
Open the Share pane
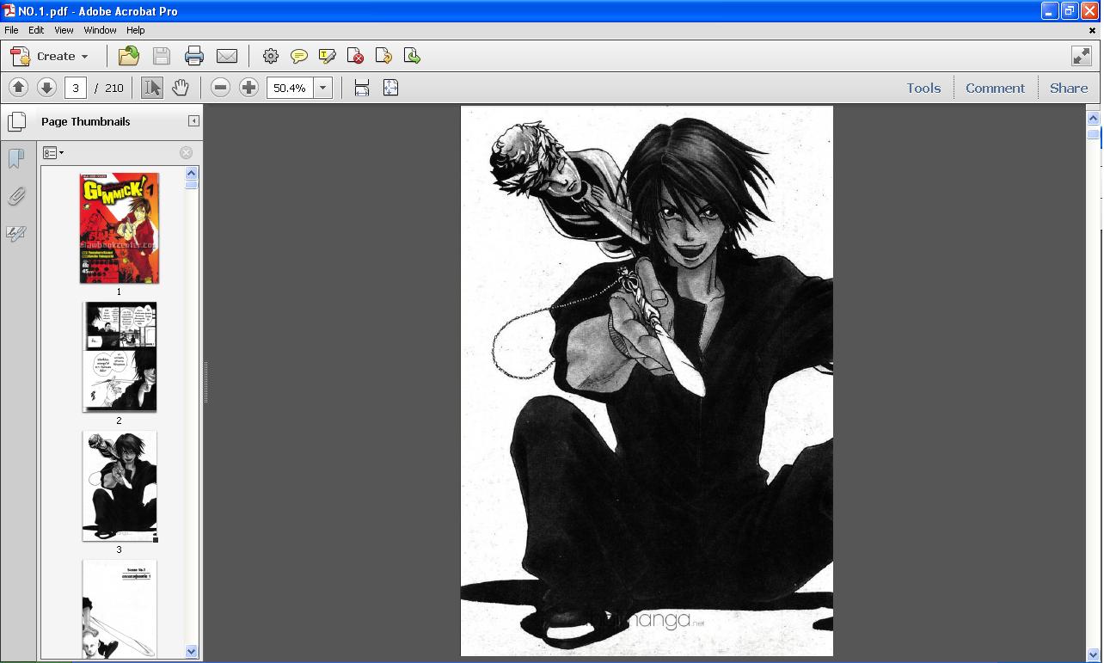(1069, 88)
